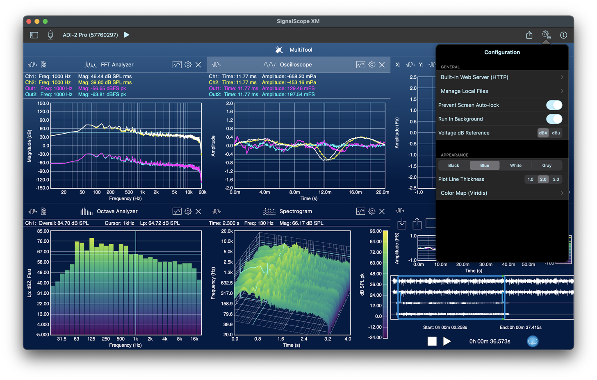Open the microphone input device selector

pyautogui.click(x=50, y=35)
